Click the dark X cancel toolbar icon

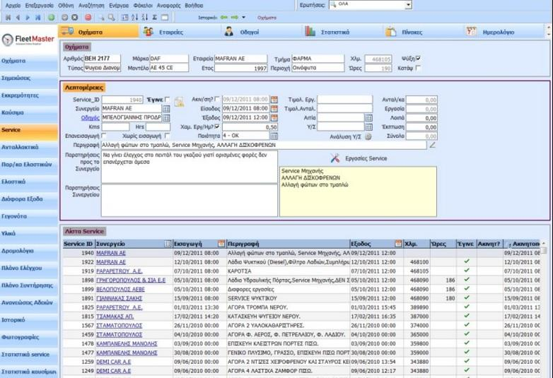pos(75,17)
